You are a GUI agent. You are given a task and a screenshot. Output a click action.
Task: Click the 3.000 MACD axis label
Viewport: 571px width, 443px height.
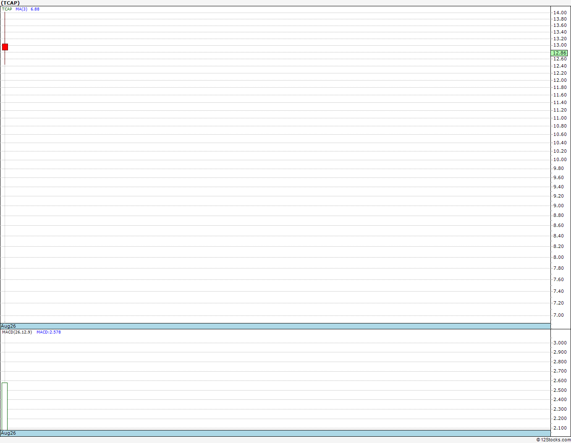point(560,343)
